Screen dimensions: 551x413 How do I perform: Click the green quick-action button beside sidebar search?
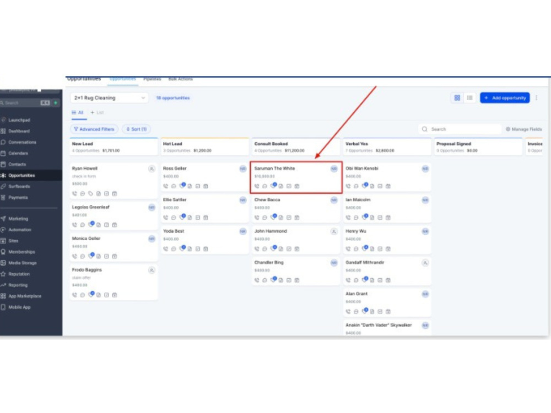(56, 103)
